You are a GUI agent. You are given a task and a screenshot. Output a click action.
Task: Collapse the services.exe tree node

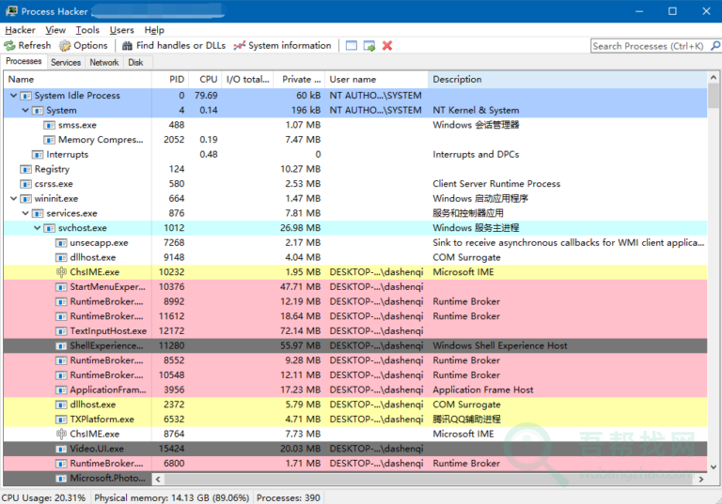pos(25,213)
